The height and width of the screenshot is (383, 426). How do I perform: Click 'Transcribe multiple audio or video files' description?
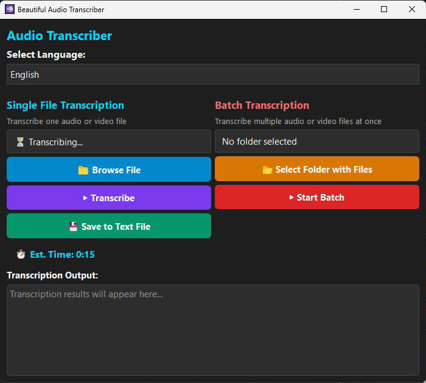[x=298, y=121]
